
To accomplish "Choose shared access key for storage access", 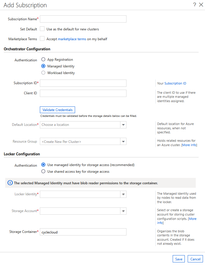I will pyautogui.click(x=43, y=172).
